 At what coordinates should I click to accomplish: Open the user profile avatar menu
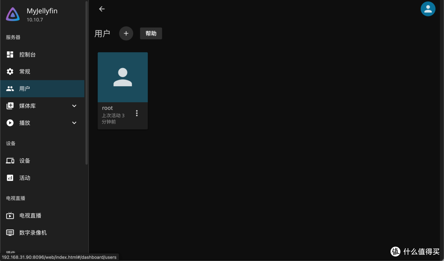tap(428, 9)
